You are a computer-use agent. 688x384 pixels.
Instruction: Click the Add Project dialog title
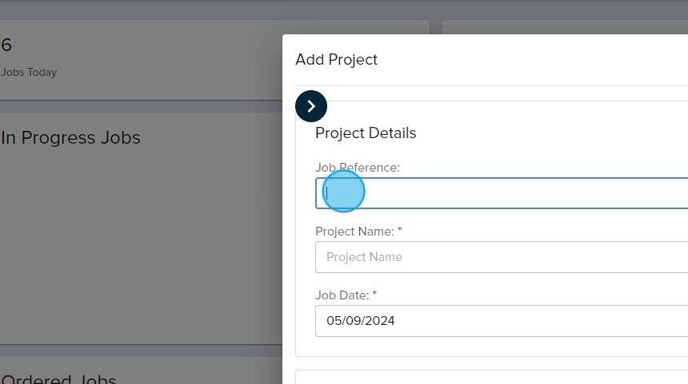336,60
